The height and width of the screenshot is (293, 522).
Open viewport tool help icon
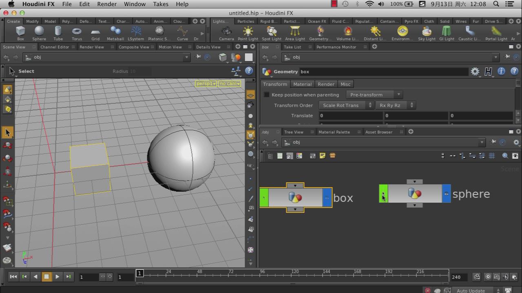pos(249,71)
